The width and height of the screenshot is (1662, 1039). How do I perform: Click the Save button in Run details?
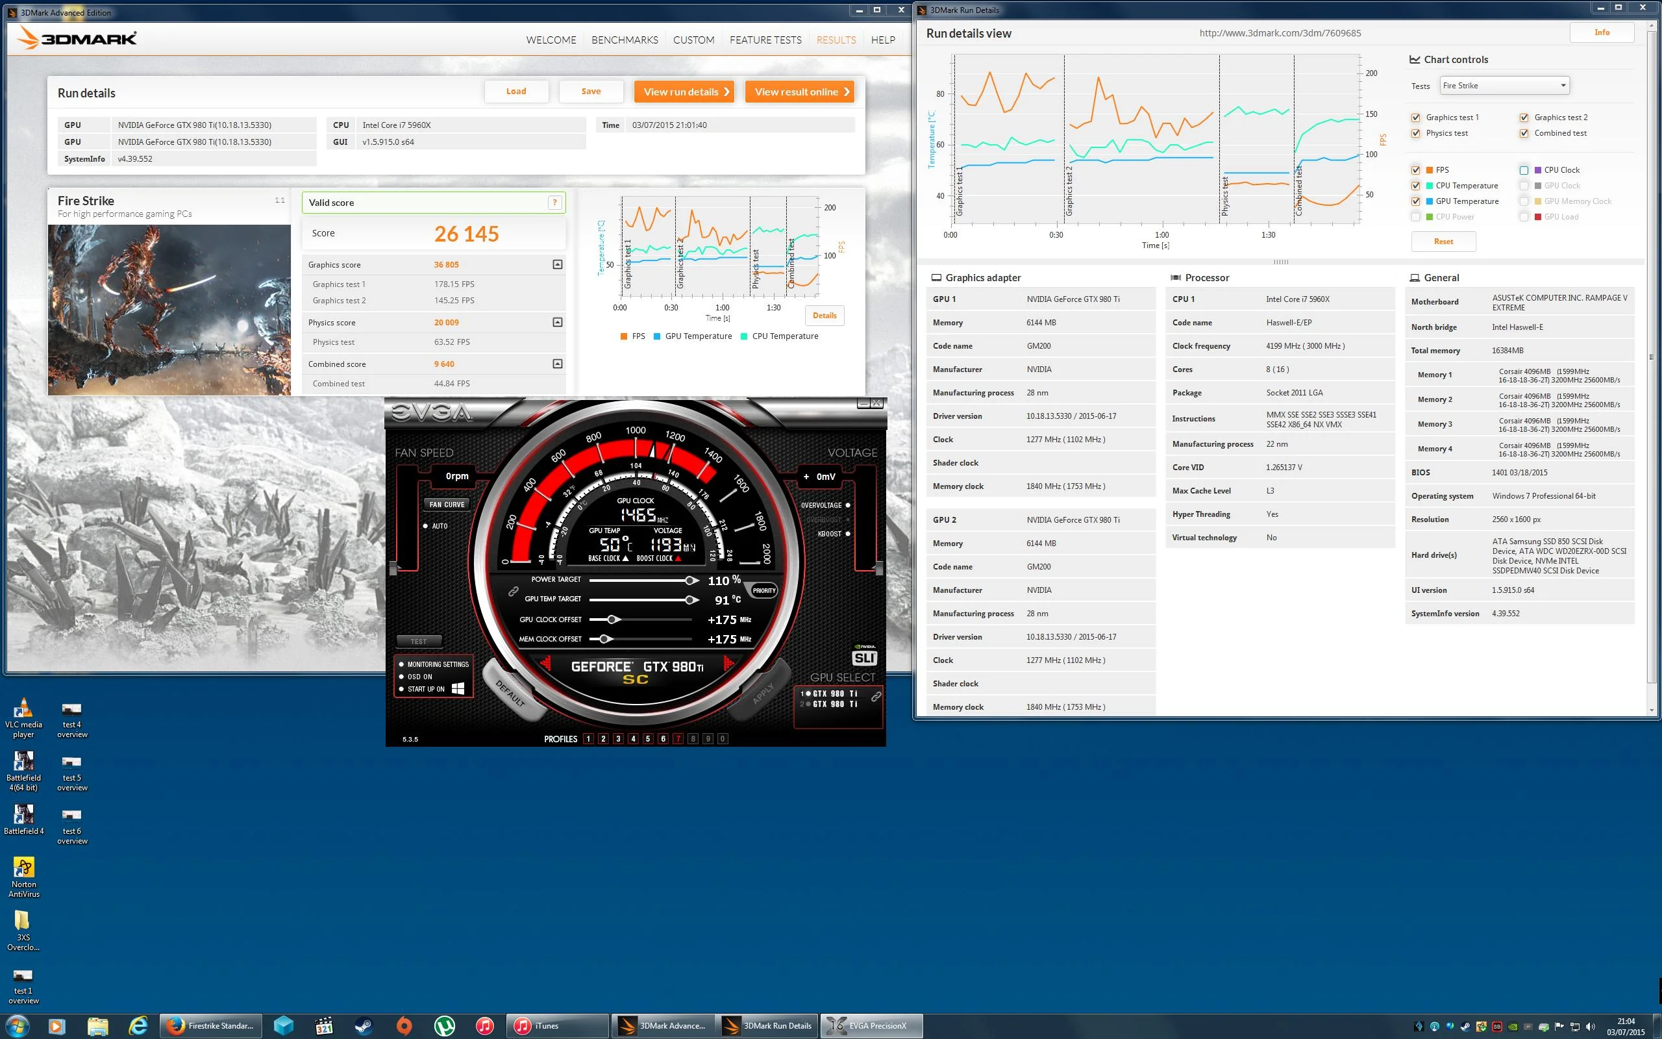[591, 92]
